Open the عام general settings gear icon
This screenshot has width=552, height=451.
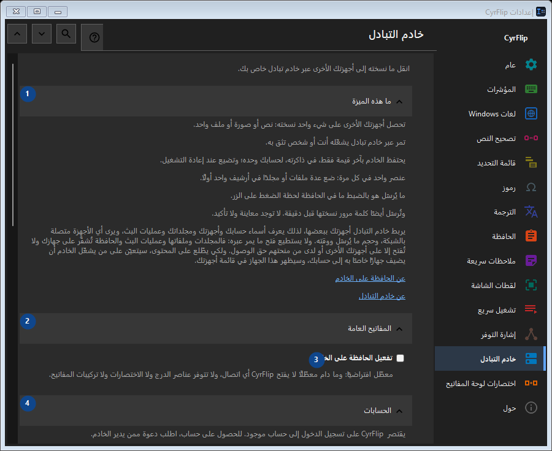531,65
